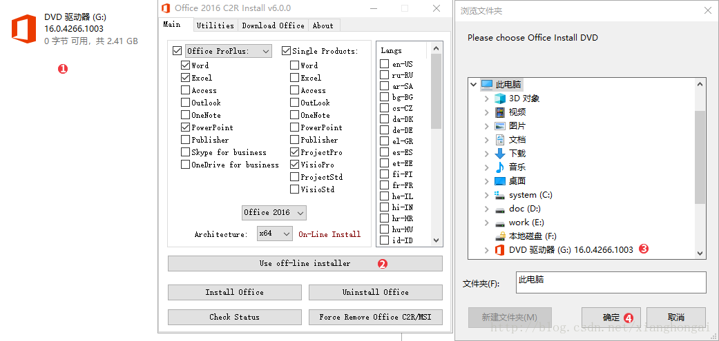Uncheck ProjectPro single product
This screenshot has height=341, width=719.
294,152
